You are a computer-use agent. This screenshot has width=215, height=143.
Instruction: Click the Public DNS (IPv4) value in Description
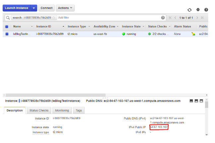click(x=167, y=120)
